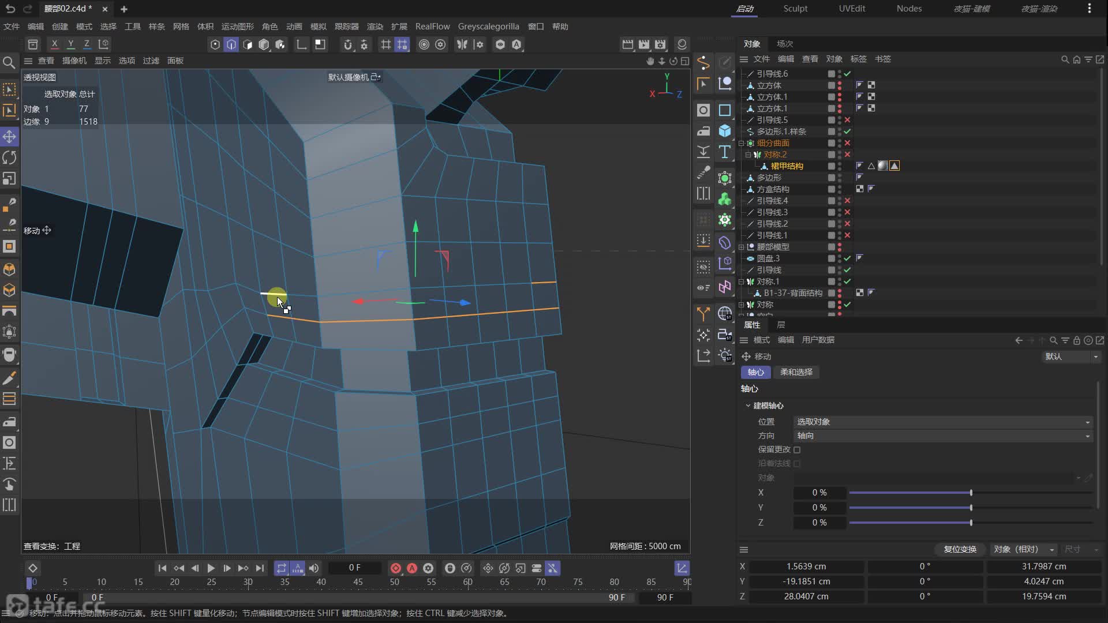Click the spline pen tool icon
This screenshot has height=623, width=1108.
[703, 62]
